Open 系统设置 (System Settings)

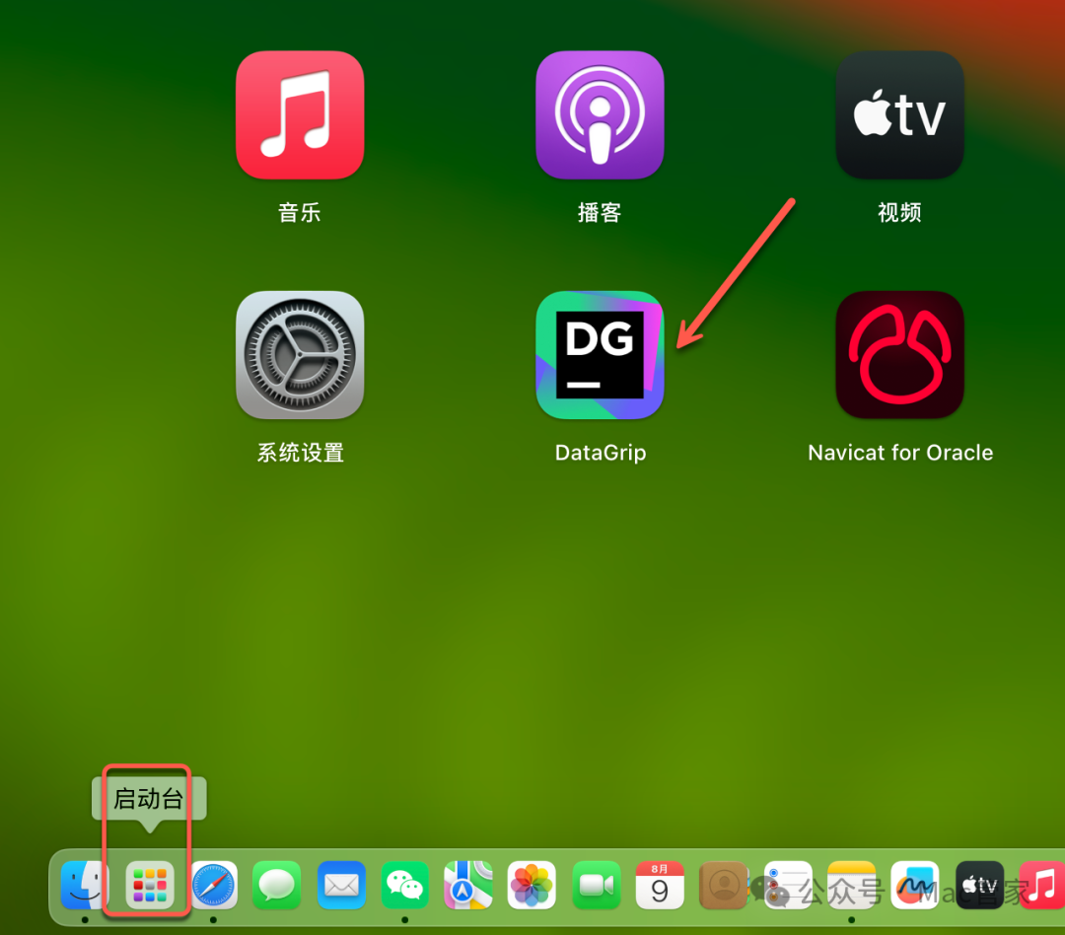pyautogui.click(x=300, y=355)
